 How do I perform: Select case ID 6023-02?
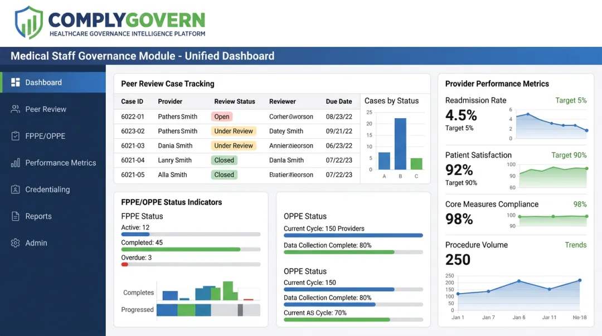pyautogui.click(x=133, y=132)
